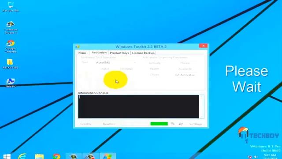Open the License Backup tab

(x=143, y=53)
